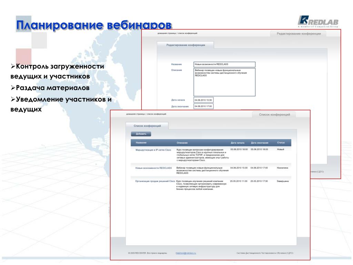The image size is (353, 265).
Task: Open the Новые возможности REDCLASS conference link
Action: (153, 168)
